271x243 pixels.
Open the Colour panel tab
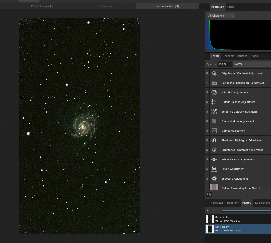pyautogui.click(x=231, y=7)
